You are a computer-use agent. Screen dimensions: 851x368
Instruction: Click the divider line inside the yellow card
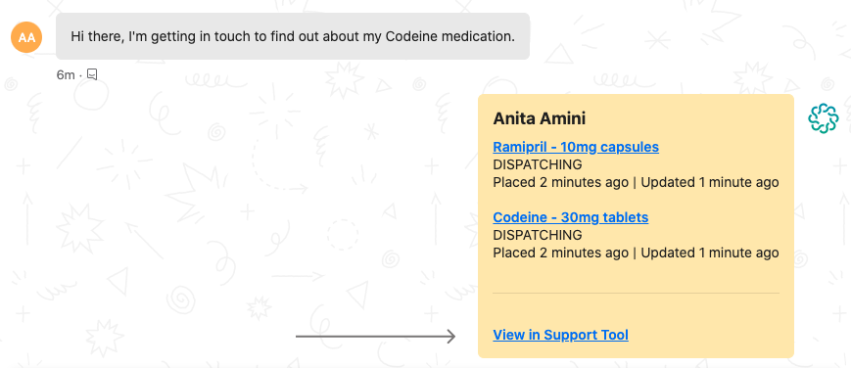pyautogui.click(x=637, y=293)
